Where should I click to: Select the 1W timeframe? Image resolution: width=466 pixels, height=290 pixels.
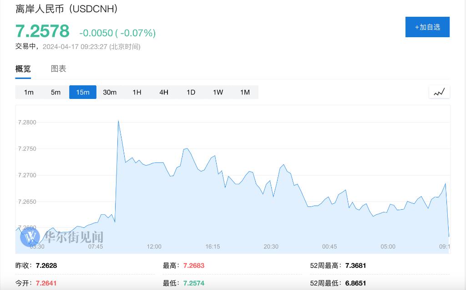[218, 92]
